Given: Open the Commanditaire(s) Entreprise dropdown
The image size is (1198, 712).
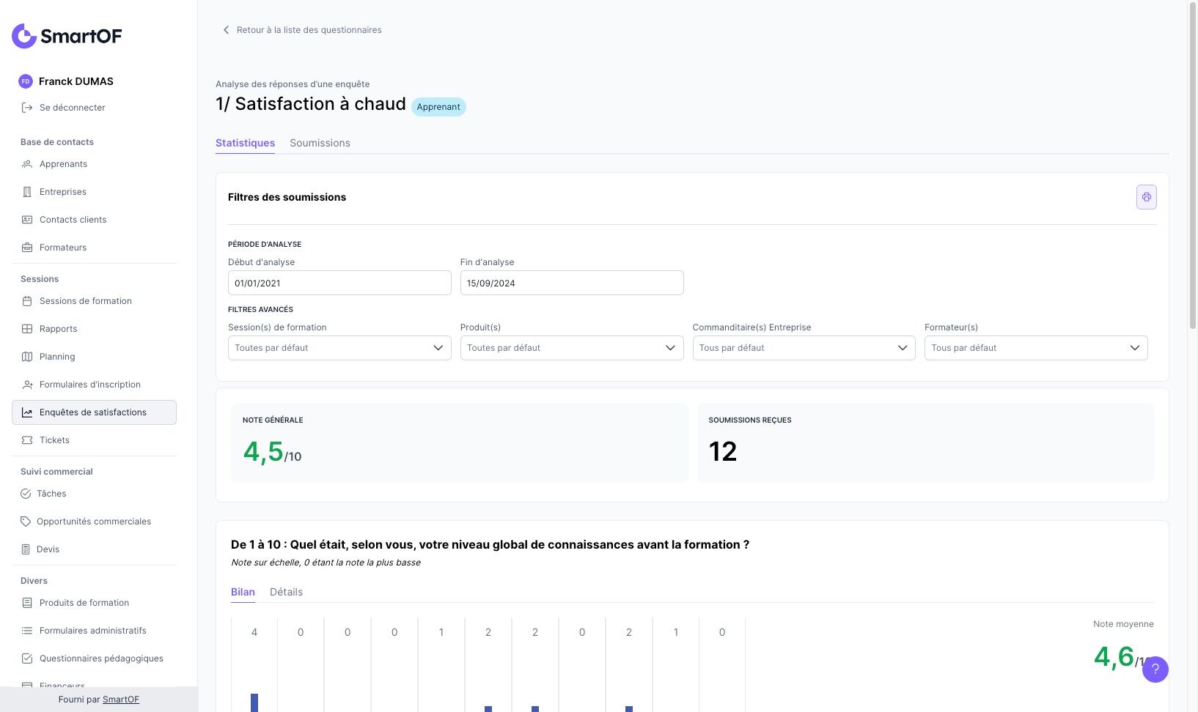Looking at the screenshot, I should 804,348.
